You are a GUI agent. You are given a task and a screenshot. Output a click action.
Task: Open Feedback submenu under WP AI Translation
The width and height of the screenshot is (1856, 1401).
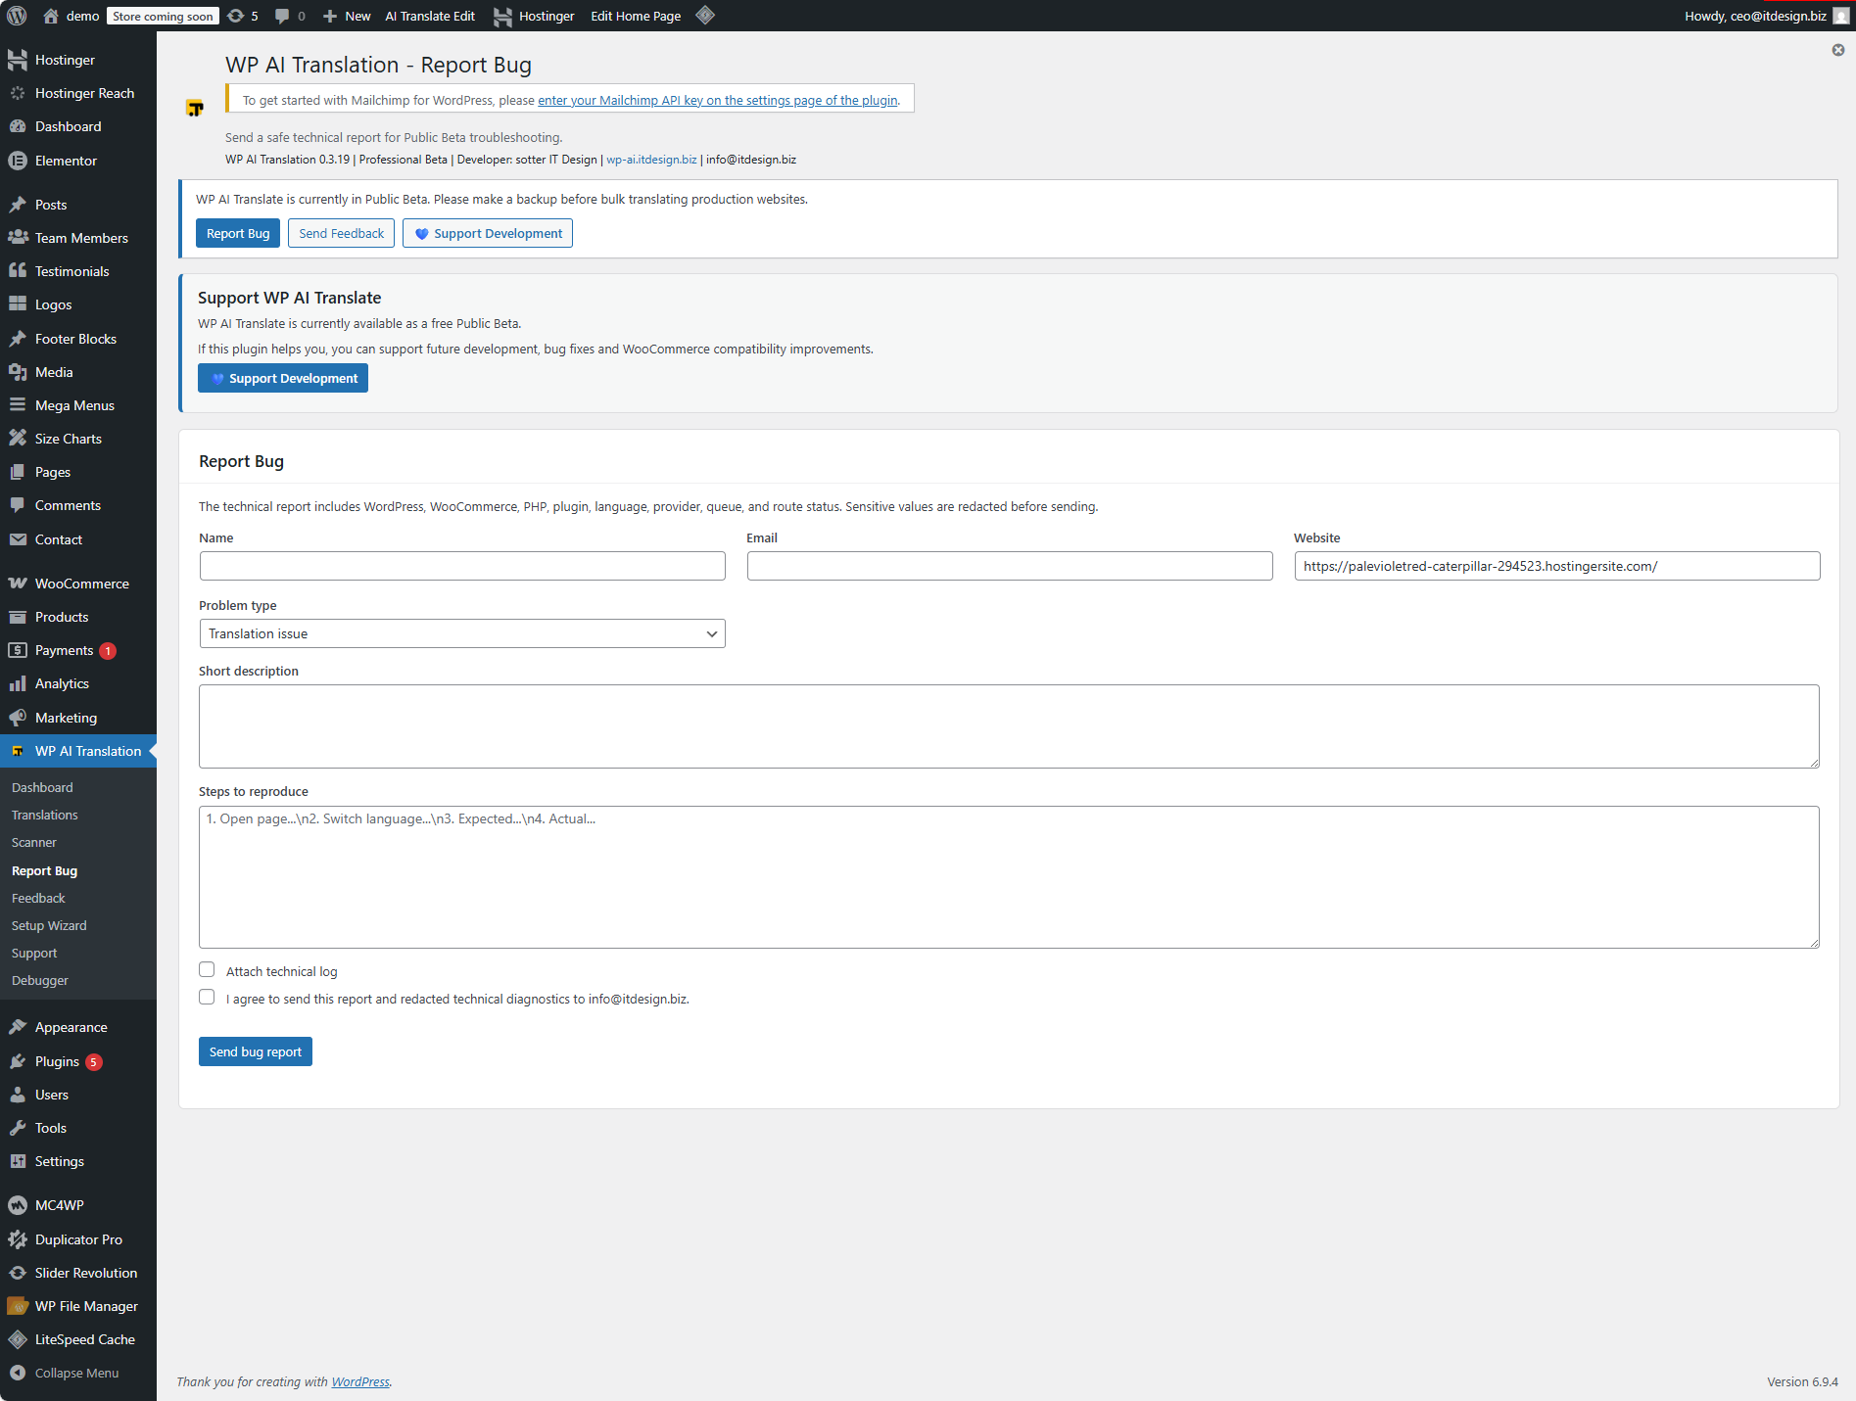38,898
